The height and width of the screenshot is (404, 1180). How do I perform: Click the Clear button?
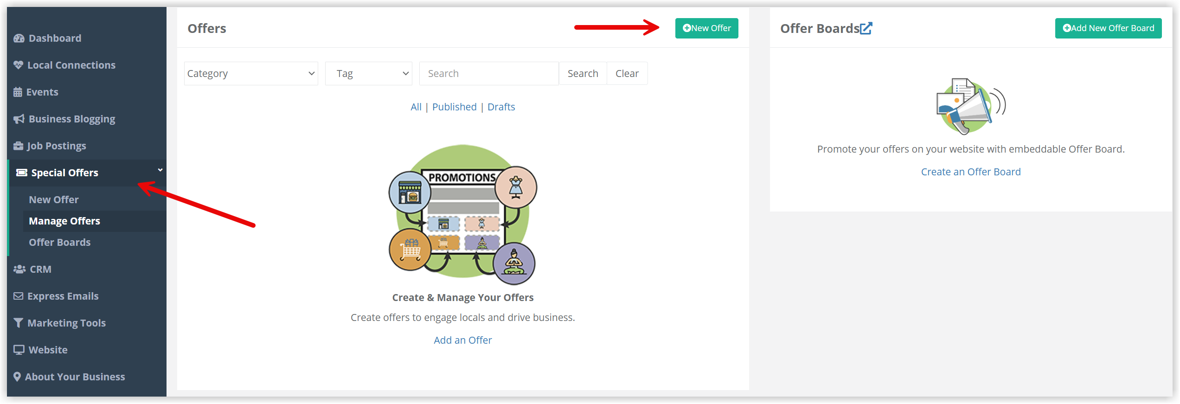627,74
